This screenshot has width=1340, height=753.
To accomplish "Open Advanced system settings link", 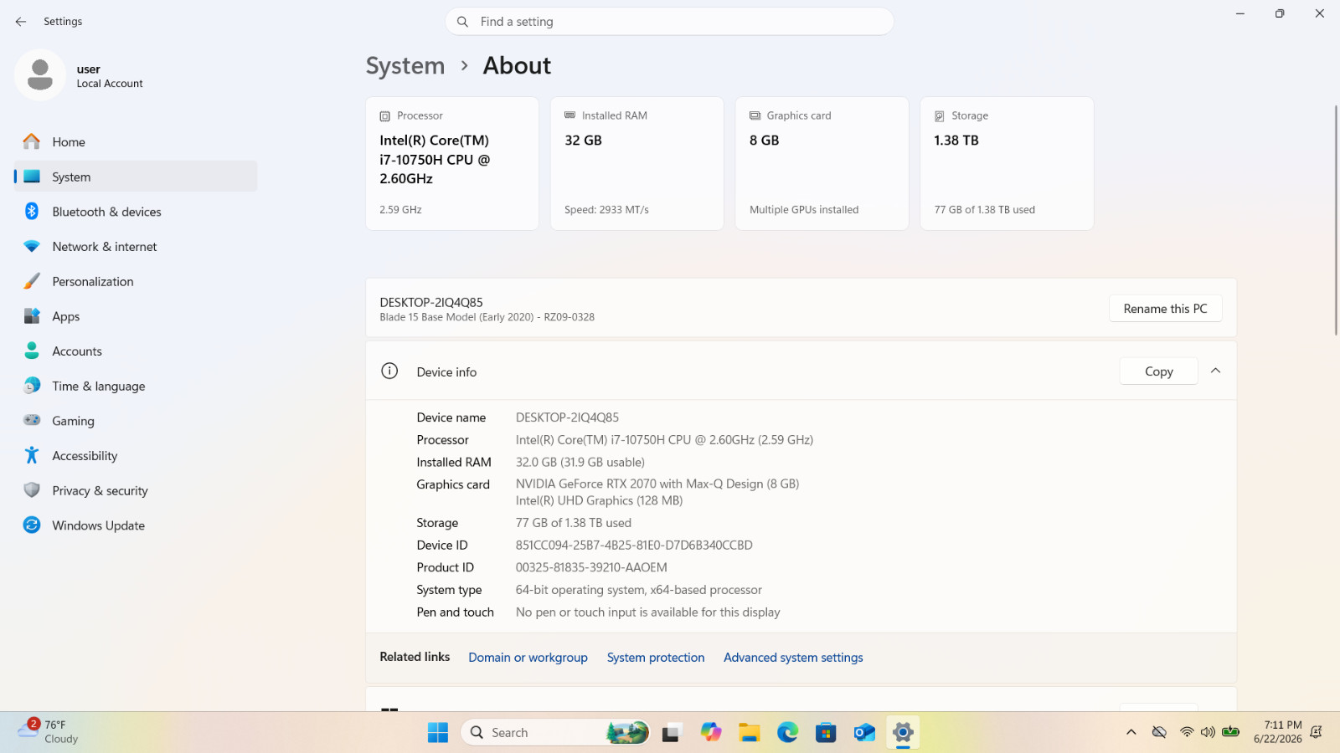I will 793,658.
